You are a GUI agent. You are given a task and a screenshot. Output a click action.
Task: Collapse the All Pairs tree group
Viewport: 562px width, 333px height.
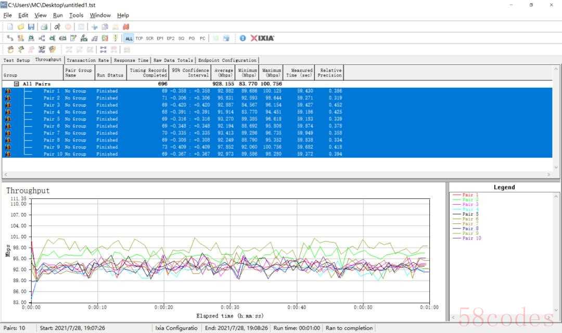point(16,84)
